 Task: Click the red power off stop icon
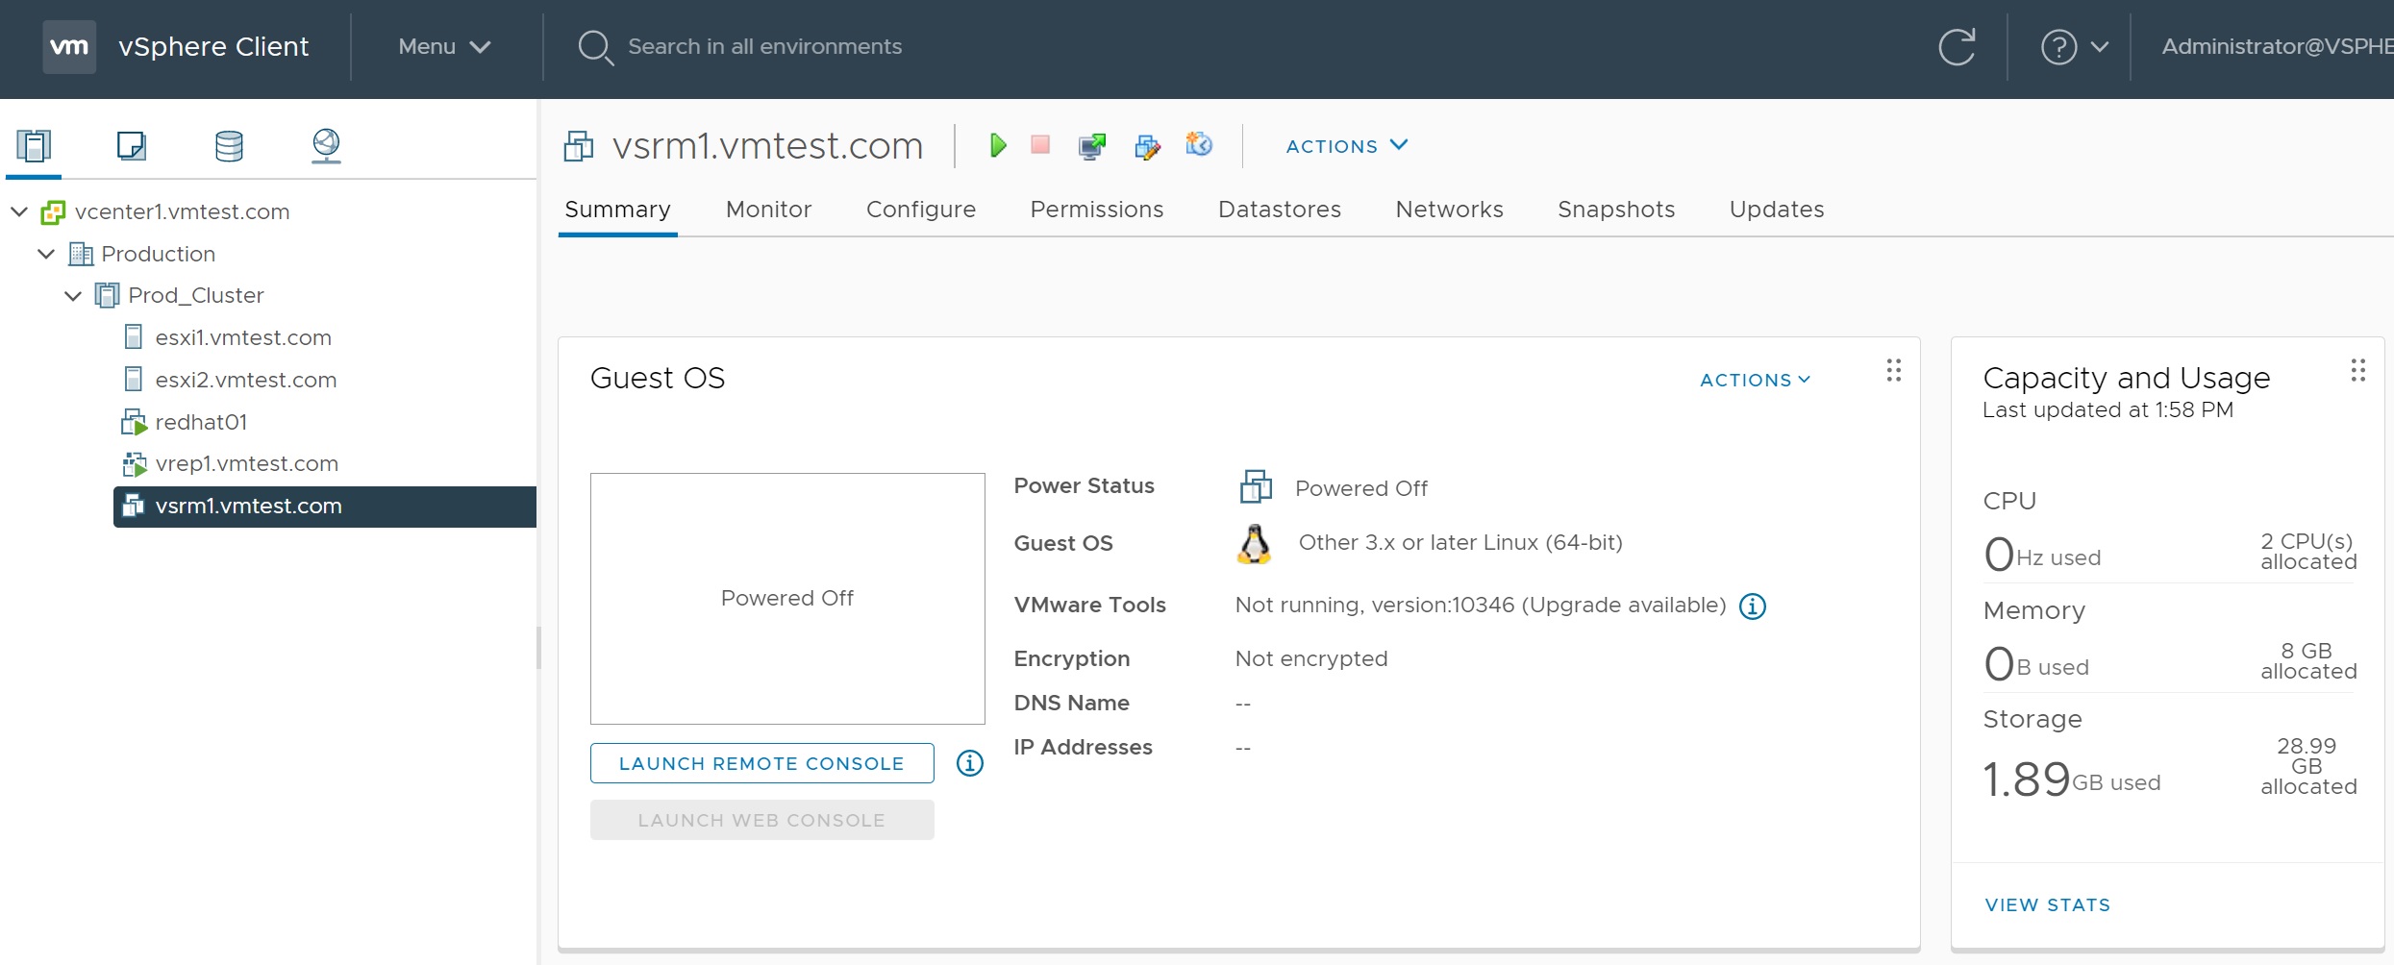(1040, 145)
